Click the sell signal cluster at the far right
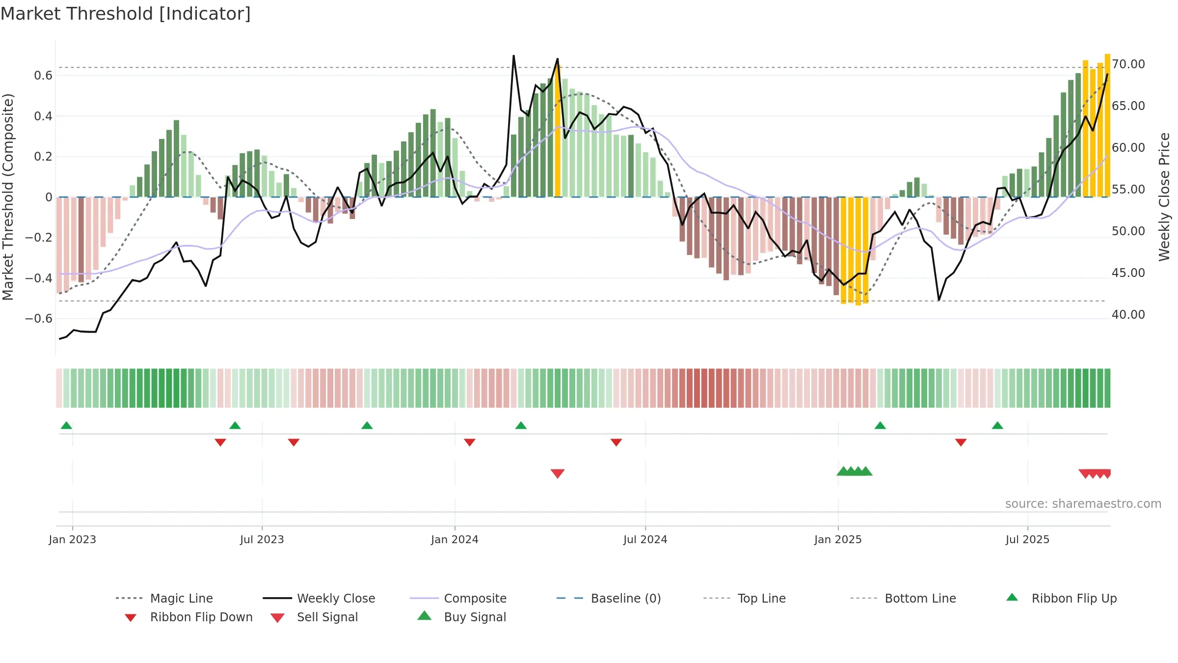Image resolution: width=1178 pixels, height=663 pixels. click(1095, 473)
